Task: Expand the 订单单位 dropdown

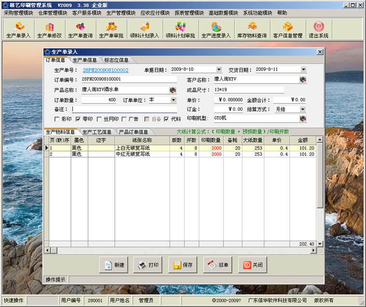Action: [x=174, y=100]
